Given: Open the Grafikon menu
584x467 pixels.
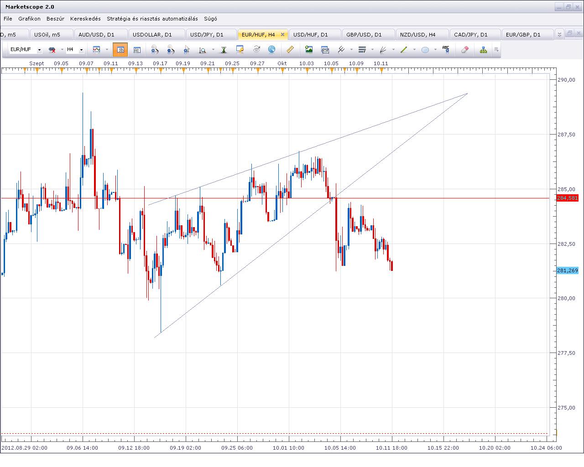Looking at the screenshot, I should click(30, 19).
